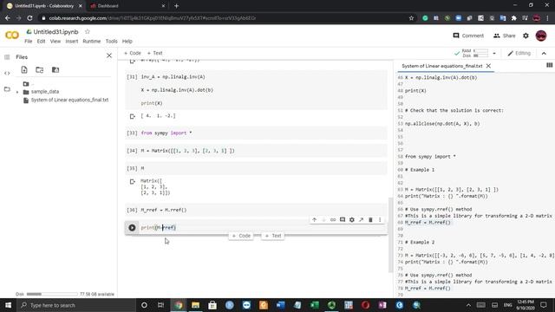Open the Help menu

(x=127, y=42)
